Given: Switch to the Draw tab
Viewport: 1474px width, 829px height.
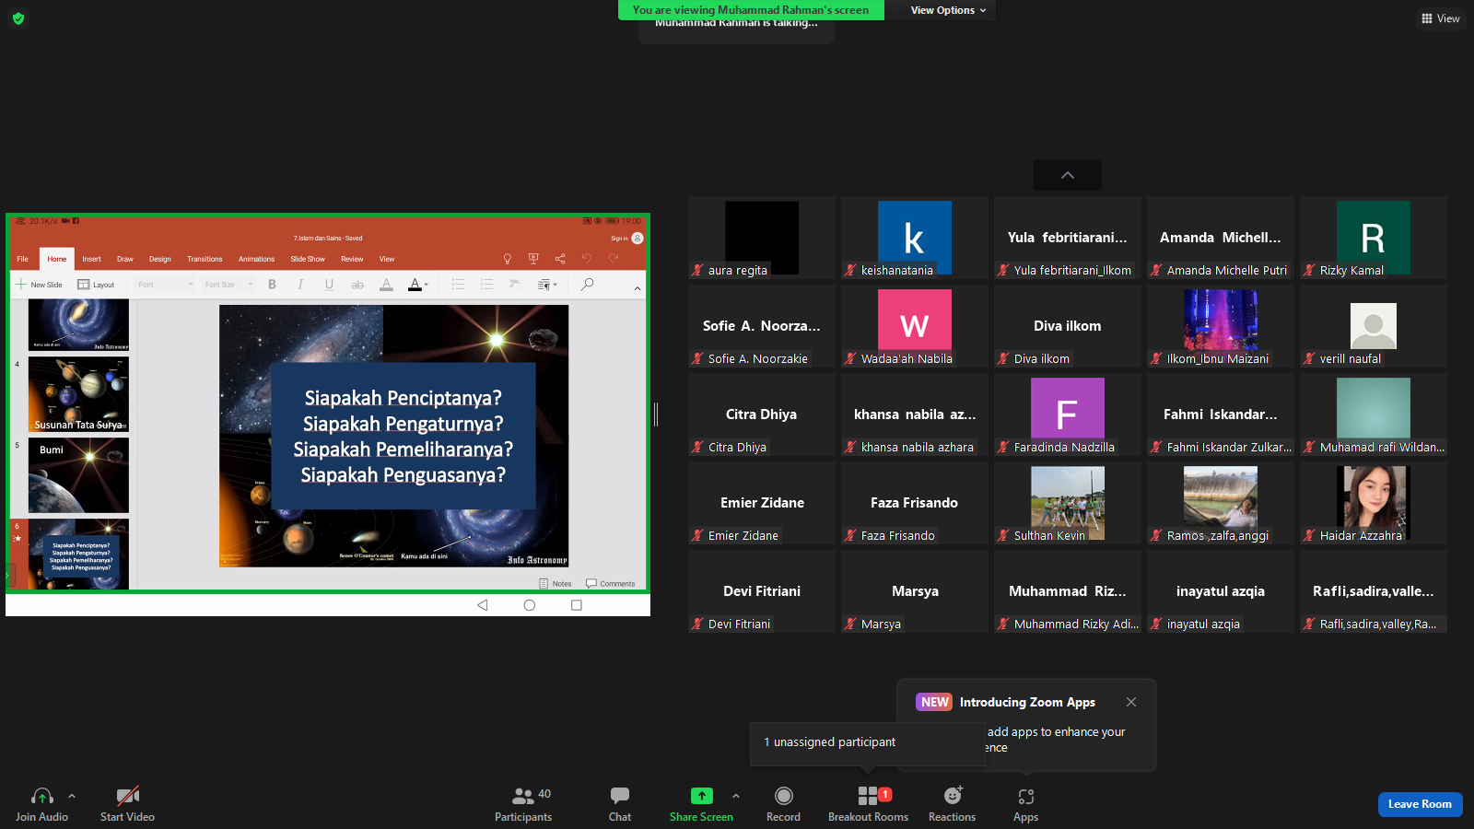Looking at the screenshot, I should (125, 259).
